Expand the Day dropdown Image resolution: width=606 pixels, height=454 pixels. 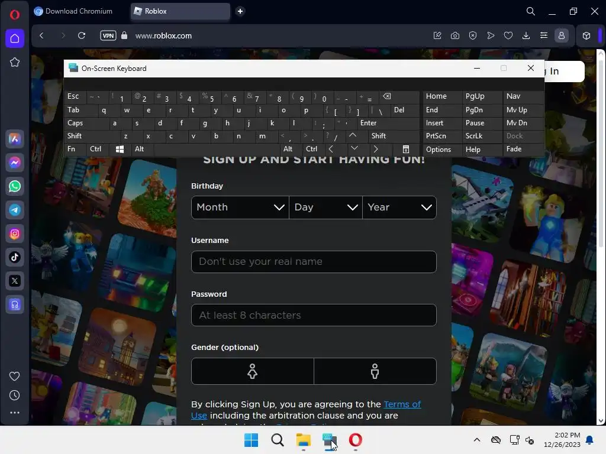pos(325,207)
